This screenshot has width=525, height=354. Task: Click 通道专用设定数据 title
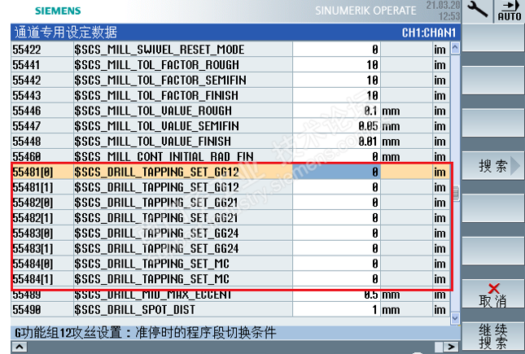[x=66, y=33]
